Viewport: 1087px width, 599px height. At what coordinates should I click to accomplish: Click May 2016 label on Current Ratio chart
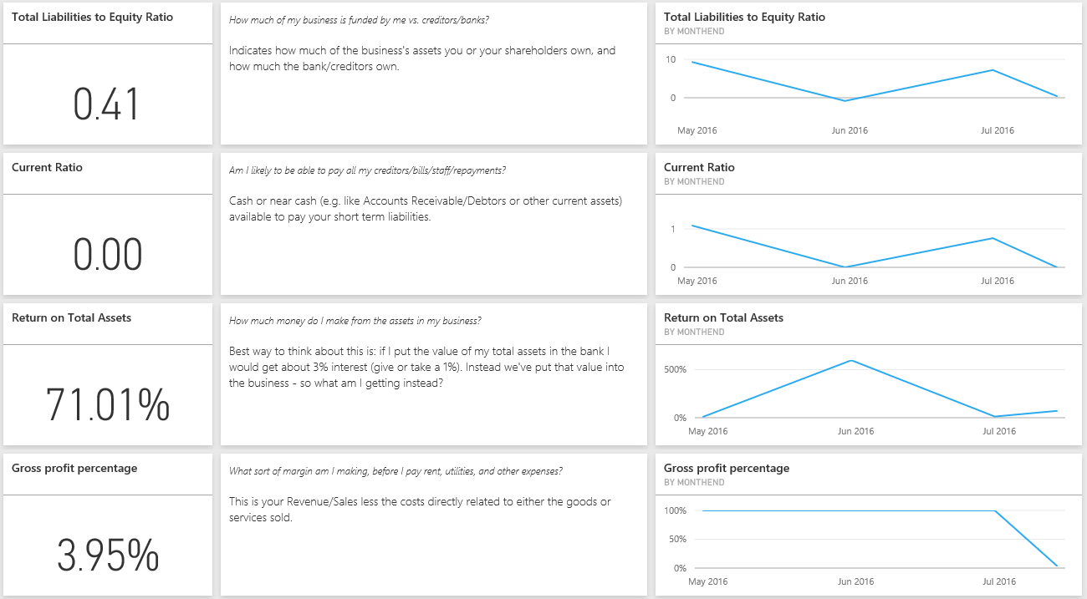(697, 281)
